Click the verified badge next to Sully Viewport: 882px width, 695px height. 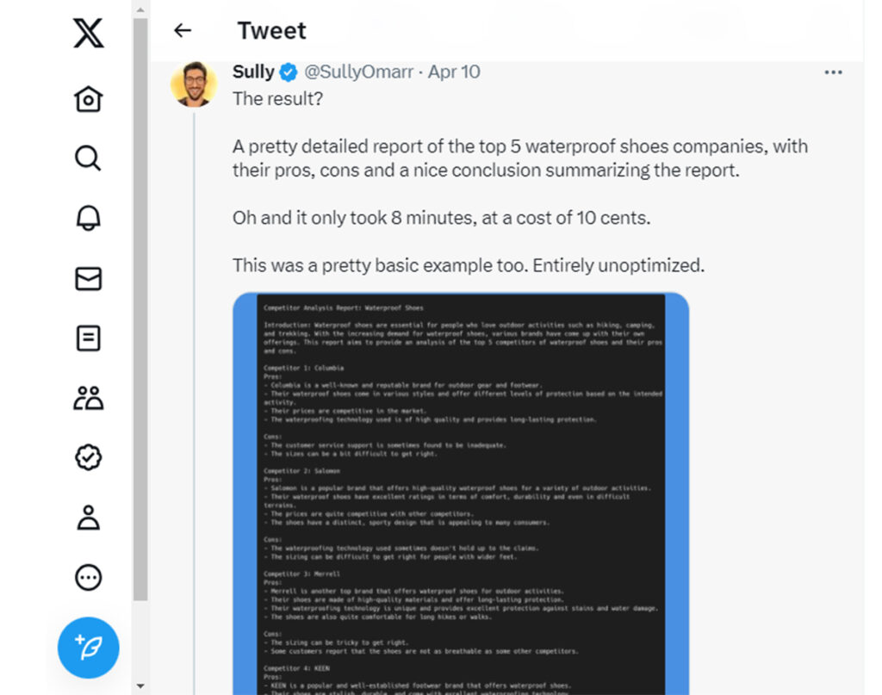pos(288,71)
